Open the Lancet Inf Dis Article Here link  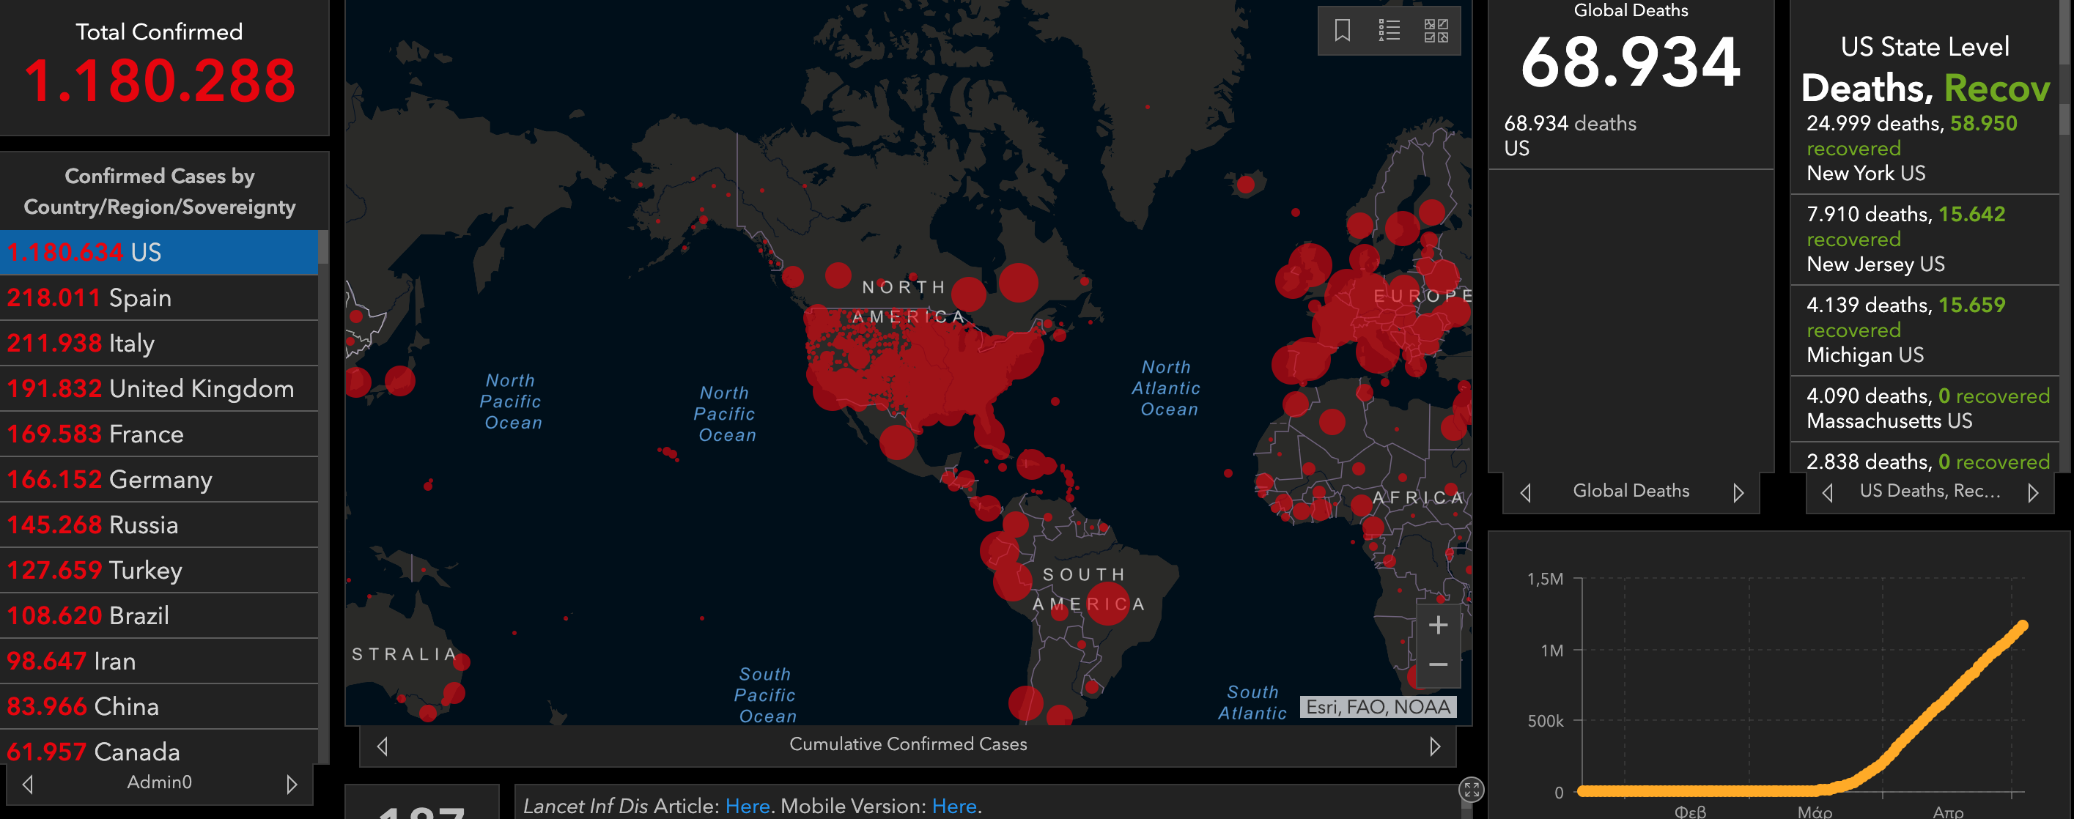click(748, 806)
